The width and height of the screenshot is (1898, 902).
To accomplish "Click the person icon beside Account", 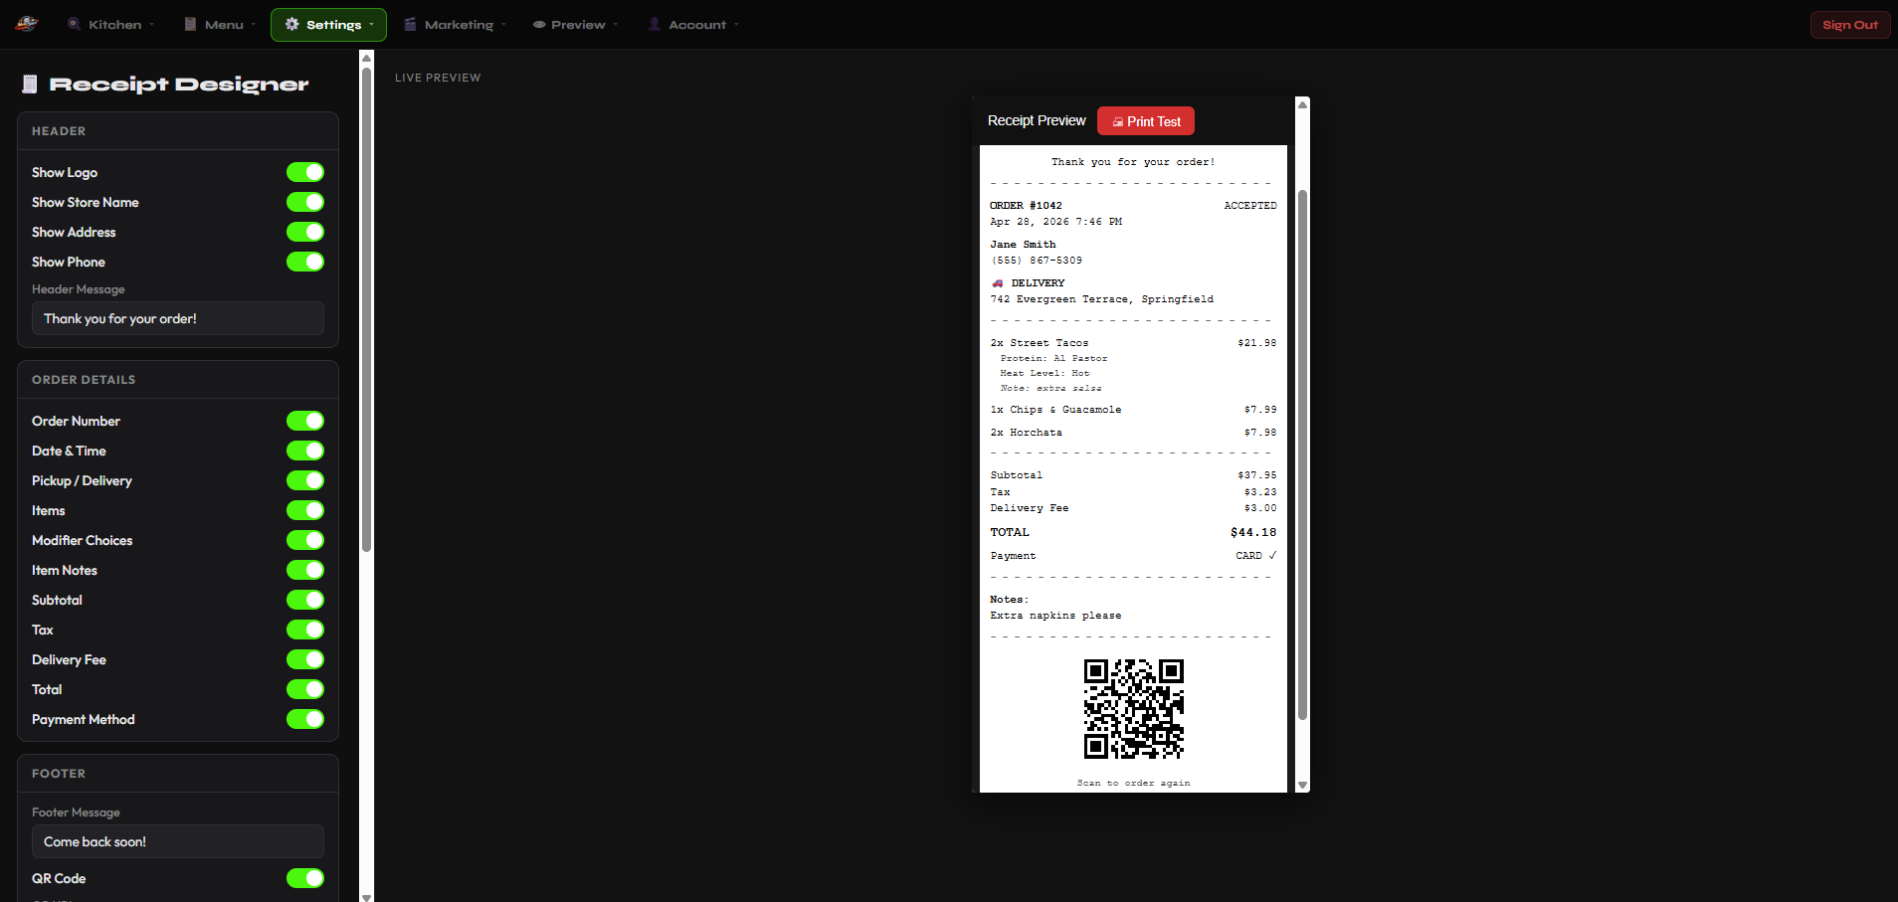I will pyautogui.click(x=654, y=24).
